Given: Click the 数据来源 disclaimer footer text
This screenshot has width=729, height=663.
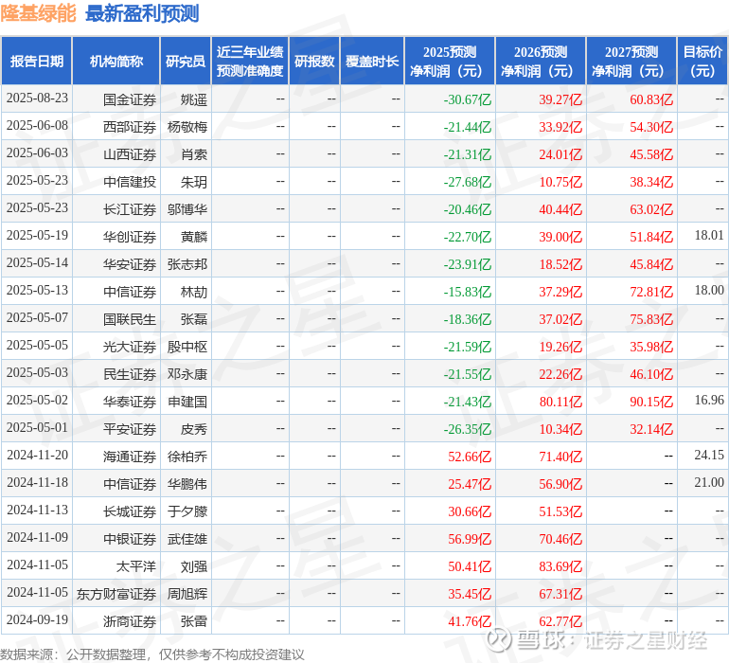Looking at the screenshot, I should tap(152, 654).
